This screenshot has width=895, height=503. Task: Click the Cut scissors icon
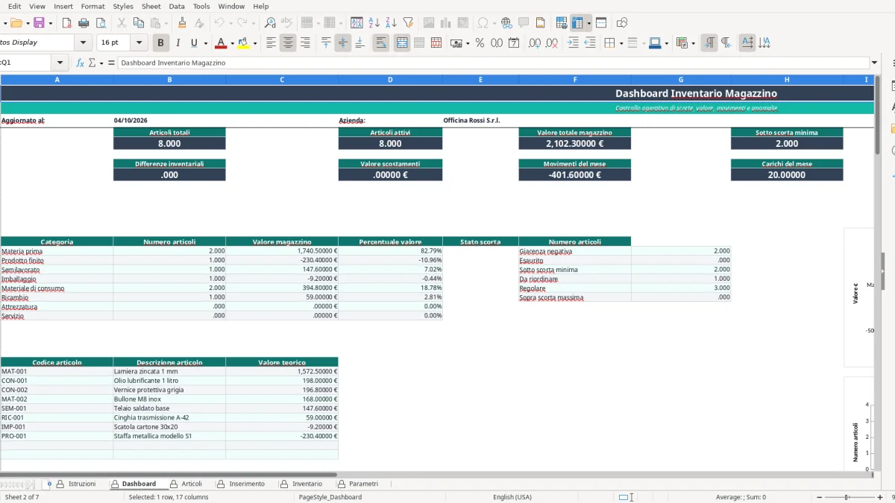(x=122, y=23)
